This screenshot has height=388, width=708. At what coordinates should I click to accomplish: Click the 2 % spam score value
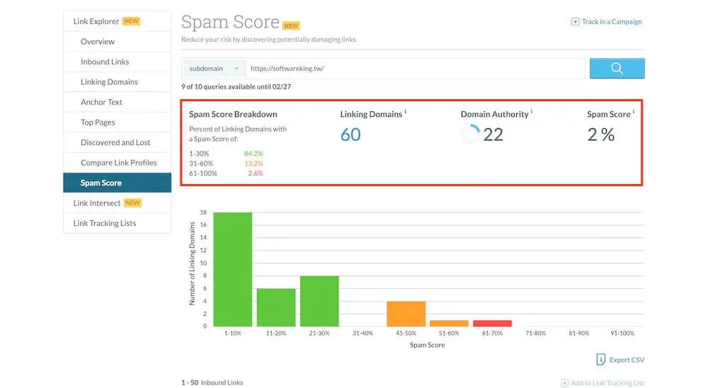pos(601,135)
